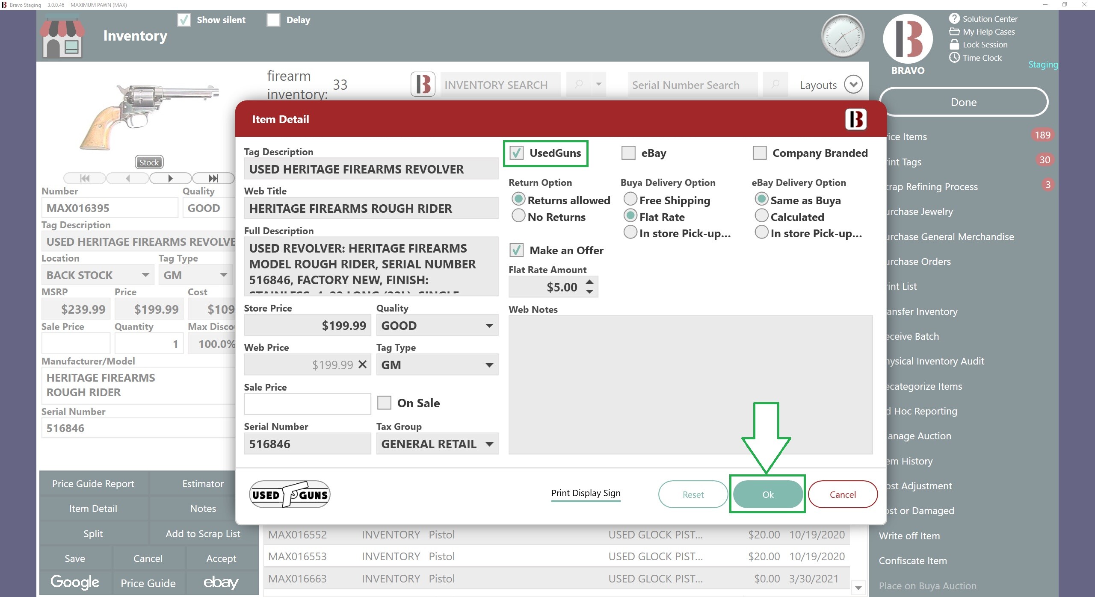Open the Tax Group dropdown
This screenshot has height=597, width=1095.
(489, 444)
